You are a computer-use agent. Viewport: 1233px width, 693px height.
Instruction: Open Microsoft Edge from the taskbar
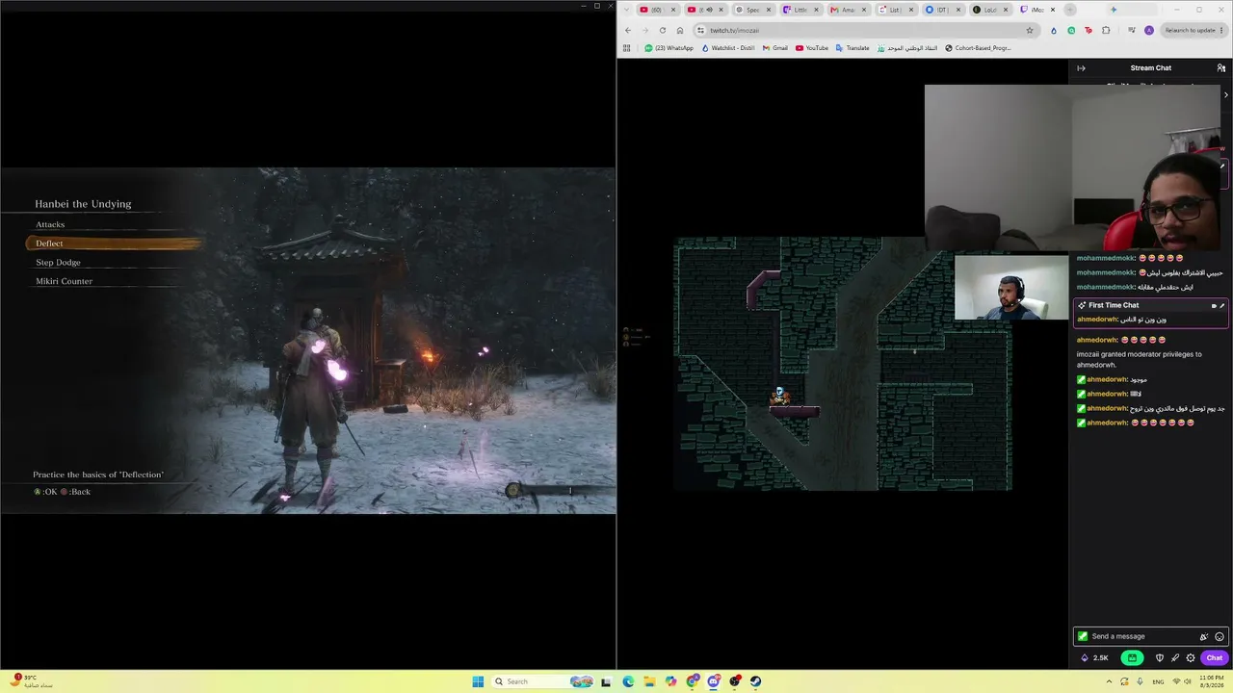coord(628,681)
